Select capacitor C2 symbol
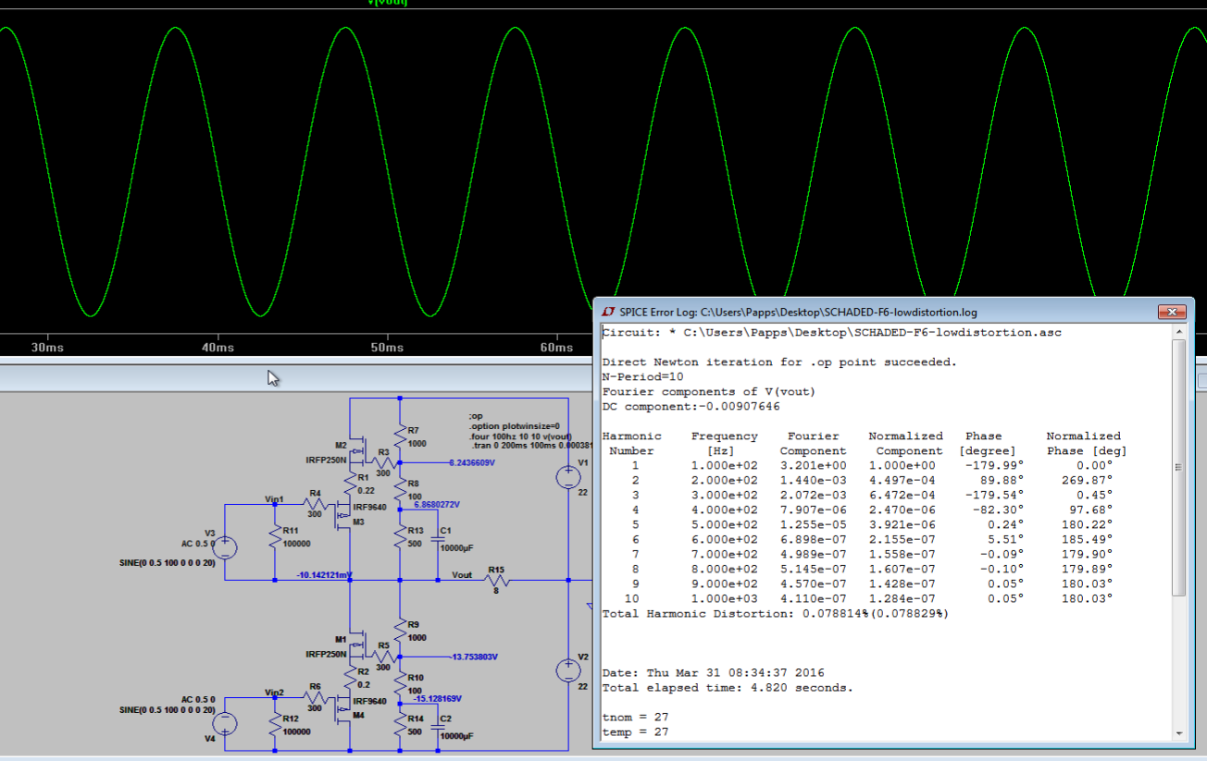This screenshot has width=1207, height=761. click(x=437, y=726)
